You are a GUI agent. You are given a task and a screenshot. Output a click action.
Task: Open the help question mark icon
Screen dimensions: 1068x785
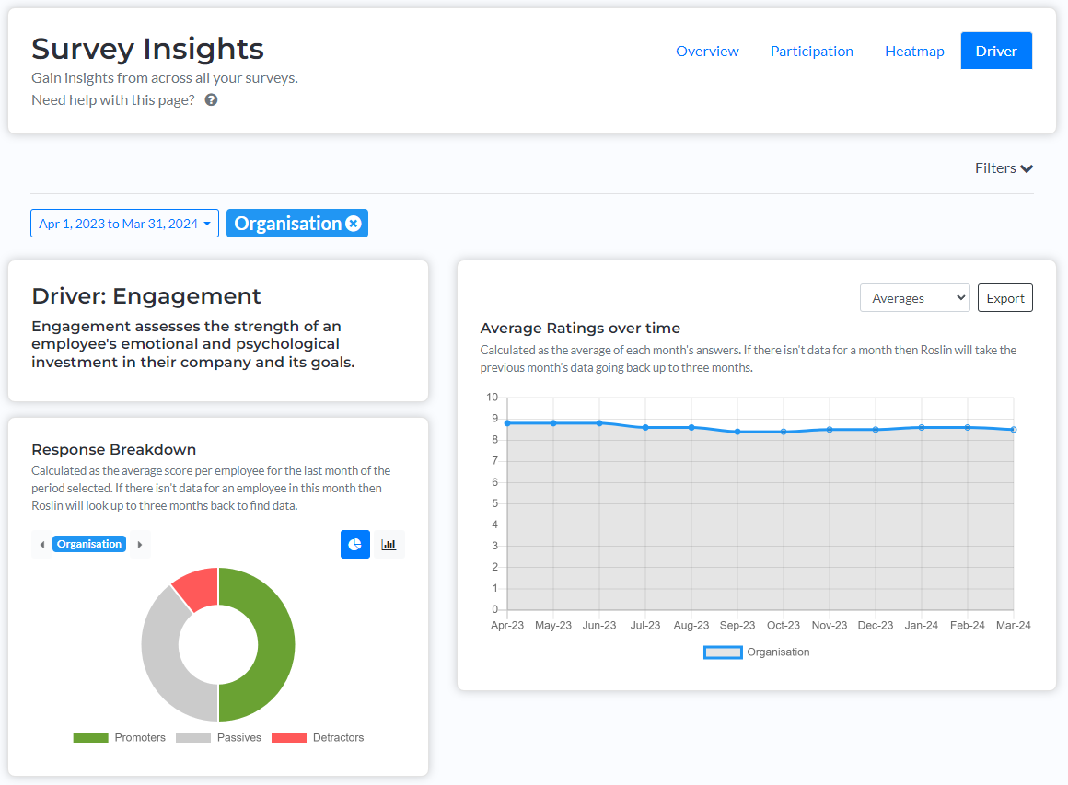pos(211,99)
